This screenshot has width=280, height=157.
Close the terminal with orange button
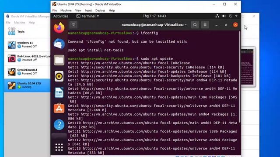point(235,25)
